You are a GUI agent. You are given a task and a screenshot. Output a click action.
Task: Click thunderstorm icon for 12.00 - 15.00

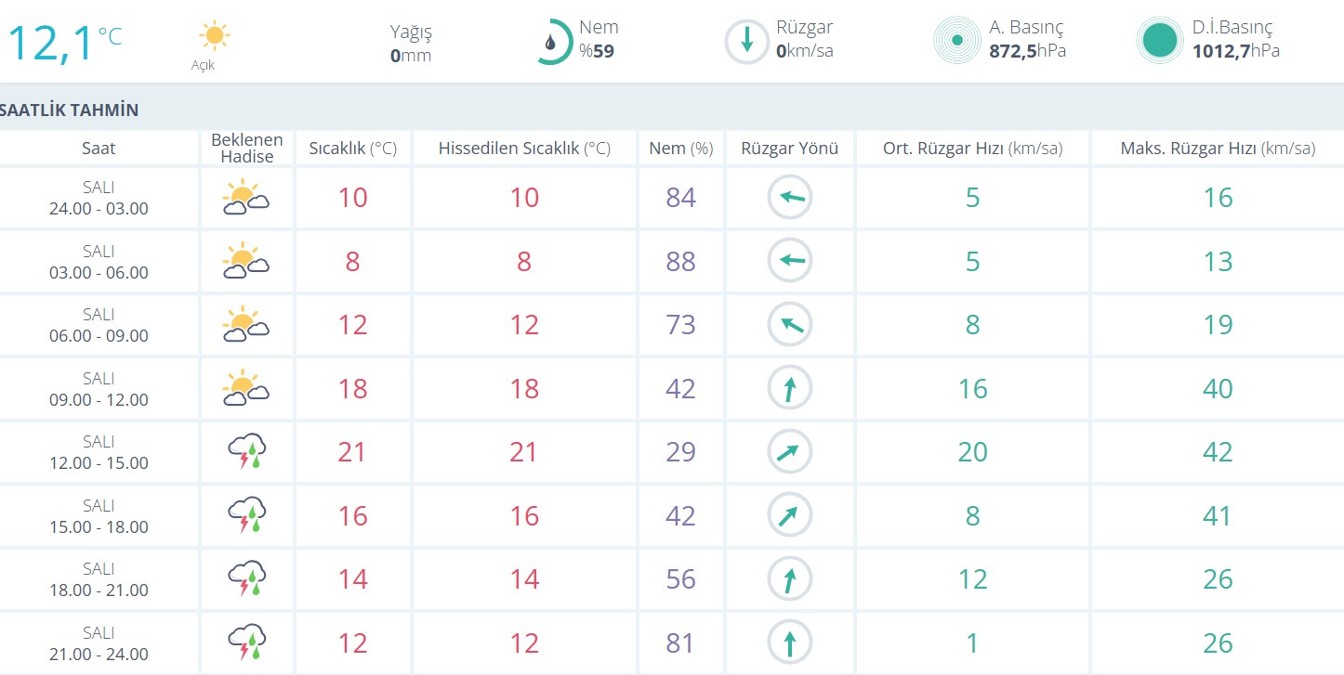pyautogui.click(x=246, y=452)
